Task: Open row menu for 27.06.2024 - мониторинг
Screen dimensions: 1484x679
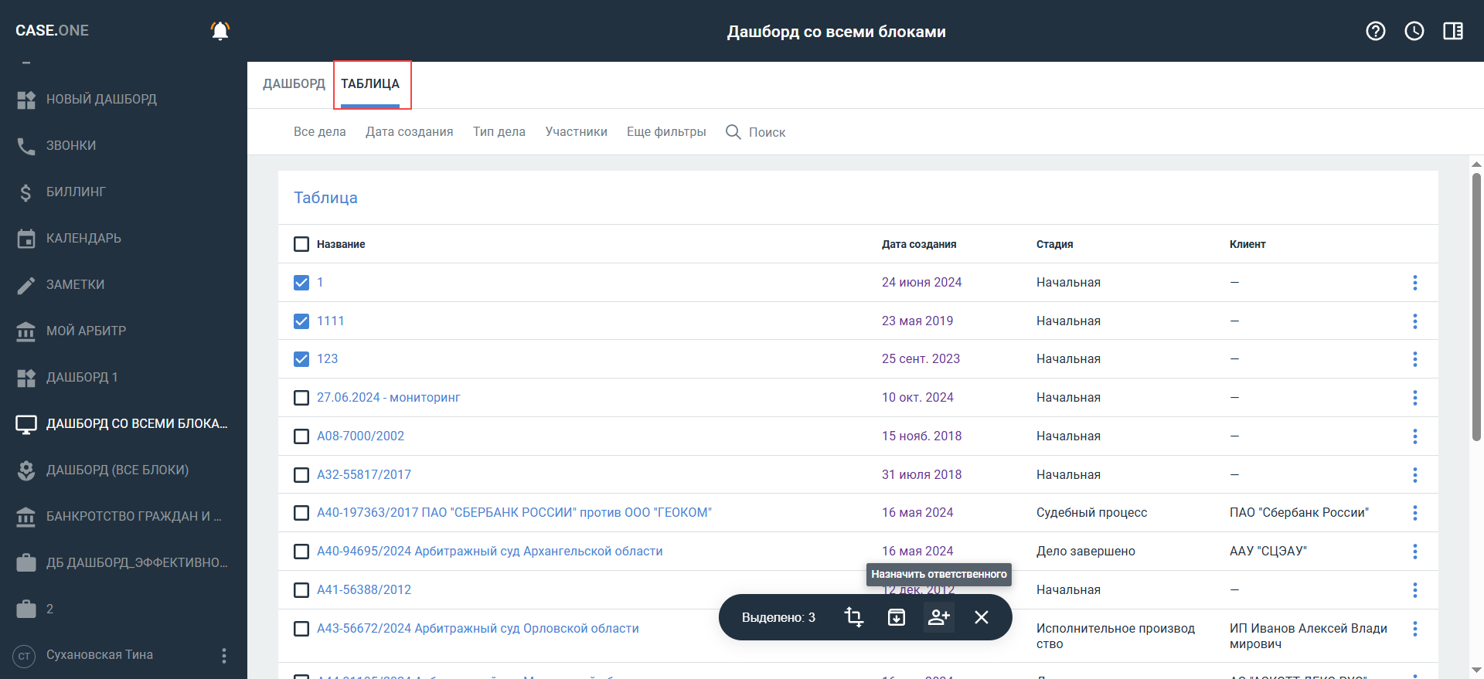Action: tap(1415, 398)
